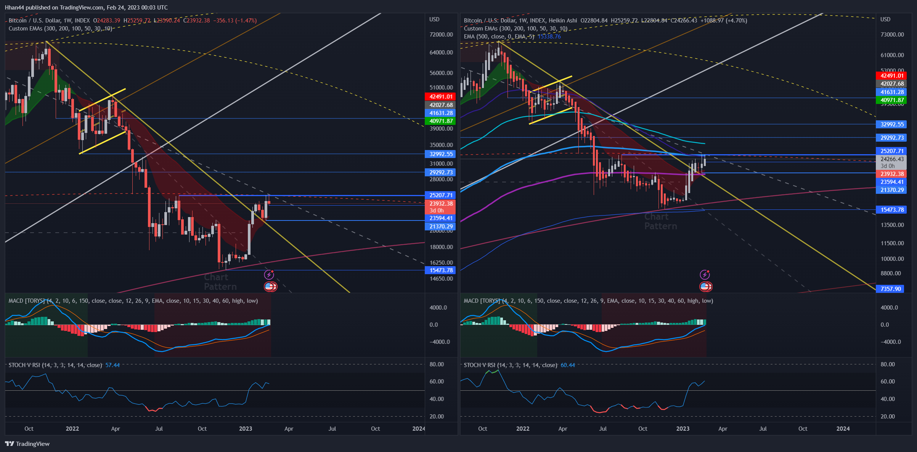The image size is (917, 452).
Task: Click 25207.71 price label on right chart
Action: pyautogui.click(x=891, y=151)
